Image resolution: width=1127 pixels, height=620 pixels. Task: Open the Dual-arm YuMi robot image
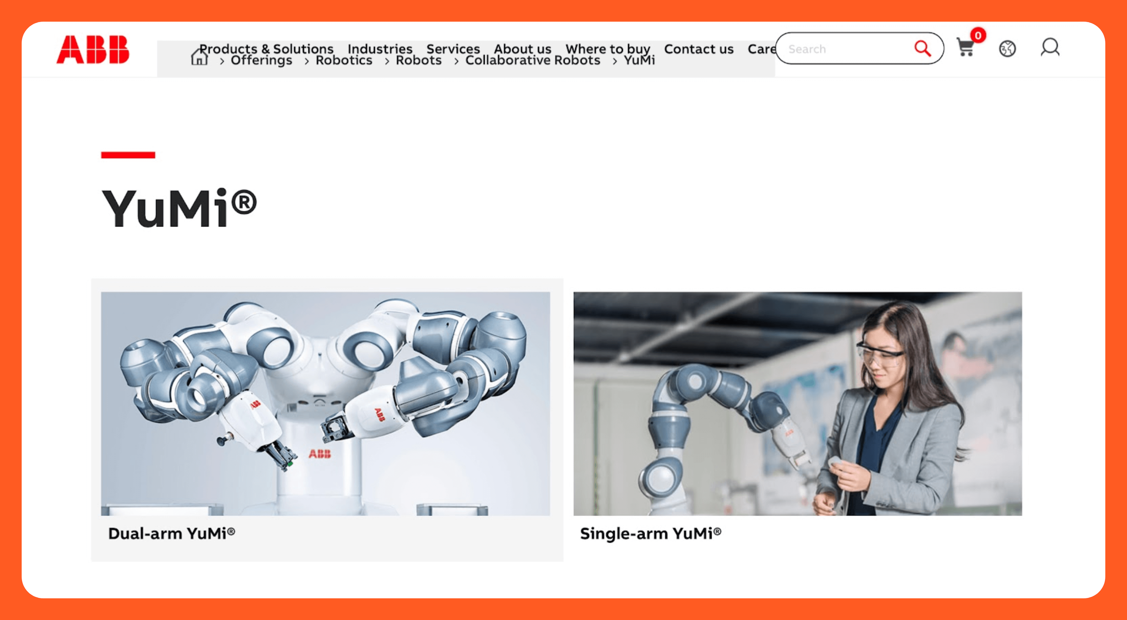325,403
